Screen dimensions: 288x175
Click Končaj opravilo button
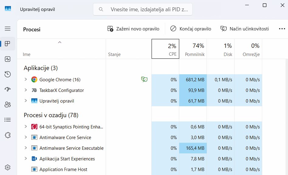point(191,29)
